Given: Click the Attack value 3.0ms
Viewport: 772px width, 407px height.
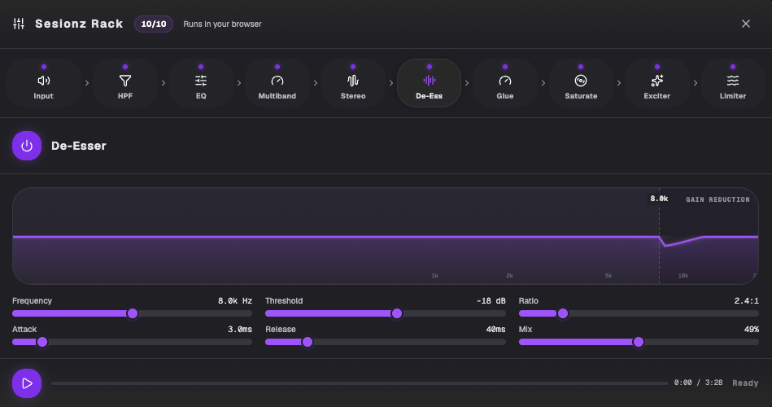Looking at the screenshot, I should point(240,329).
